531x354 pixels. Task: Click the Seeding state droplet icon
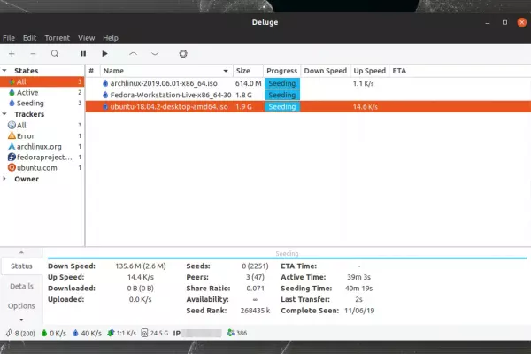tap(12, 103)
